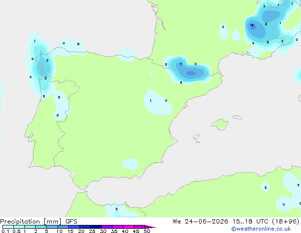
Task: Click the 1–2 mm legend color swatch
Action: [30, 227]
